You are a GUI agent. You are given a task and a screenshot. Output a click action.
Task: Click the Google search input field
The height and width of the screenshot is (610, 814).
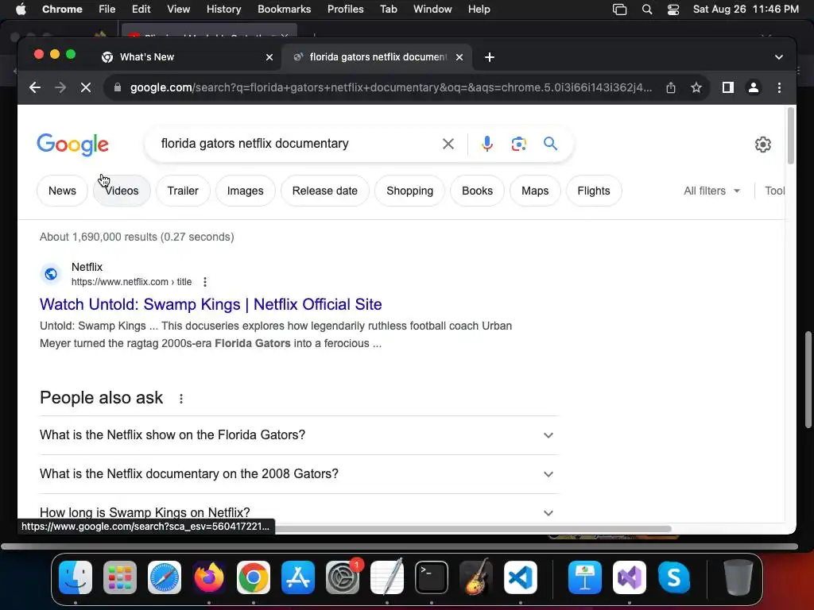point(296,144)
